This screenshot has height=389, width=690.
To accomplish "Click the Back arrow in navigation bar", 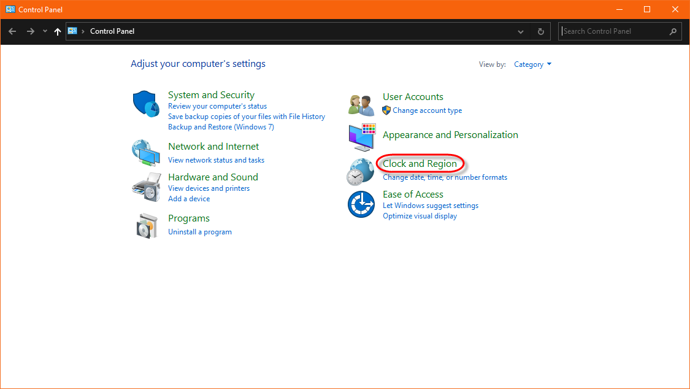I will click(12, 31).
